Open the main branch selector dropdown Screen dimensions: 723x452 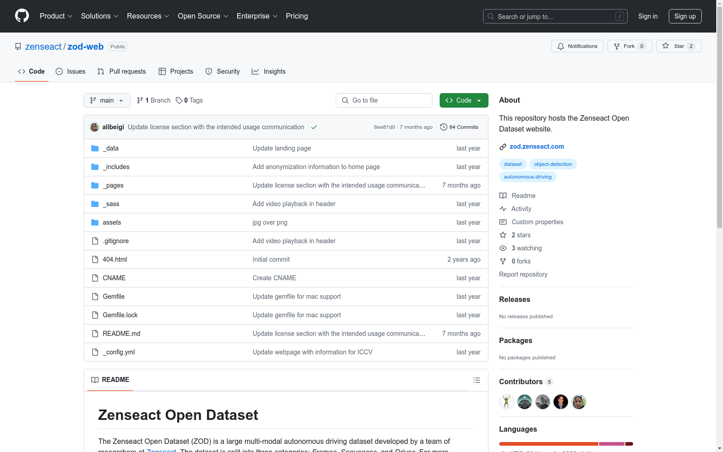pyautogui.click(x=107, y=100)
